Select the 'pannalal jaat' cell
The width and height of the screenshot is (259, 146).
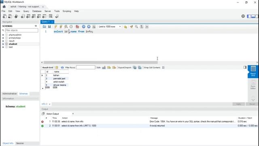(59, 79)
